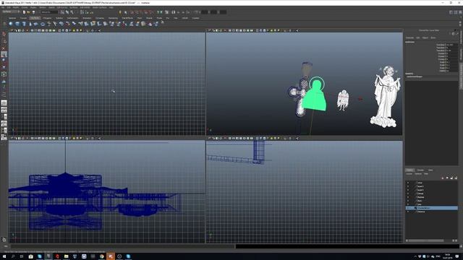The height and width of the screenshot is (260, 463).
Task: Open Google Chrome from the taskbar
Action: pos(102,256)
